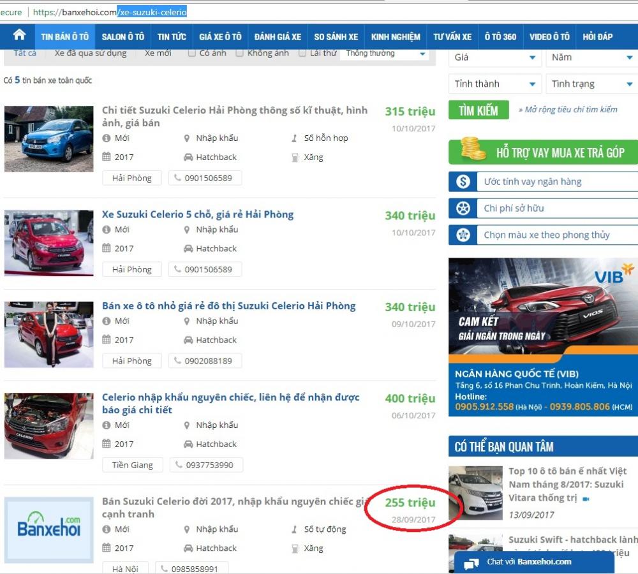Click gearbox icon beside Số tự động
This screenshot has height=574, width=638.
(x=294, y=529)
